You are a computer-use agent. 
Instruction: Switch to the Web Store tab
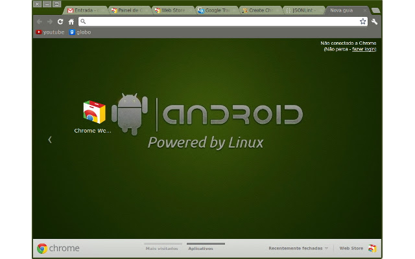(x=173, y=10)
